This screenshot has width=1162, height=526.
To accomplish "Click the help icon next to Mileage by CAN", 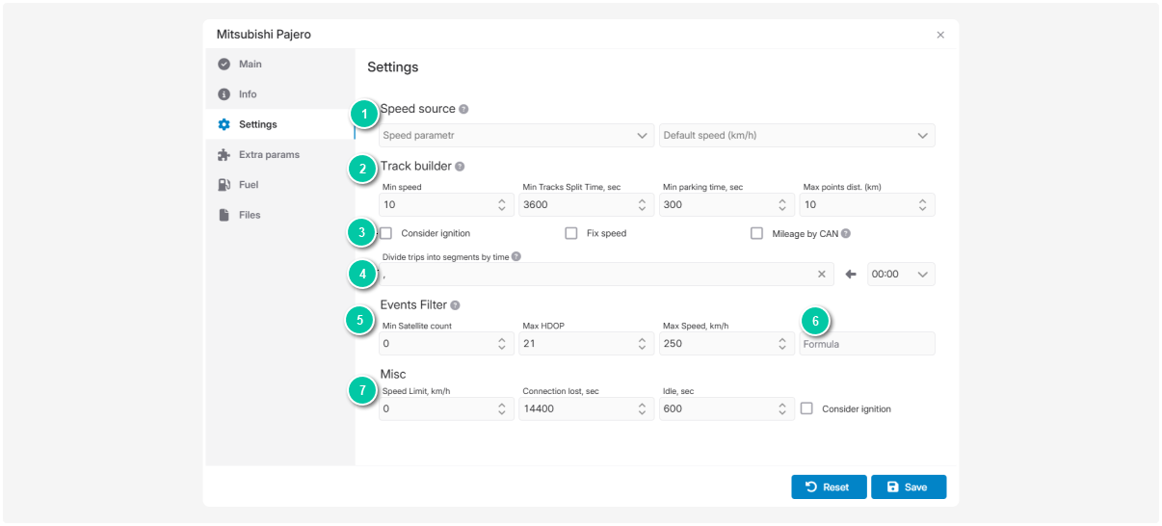I will (846, 234).
